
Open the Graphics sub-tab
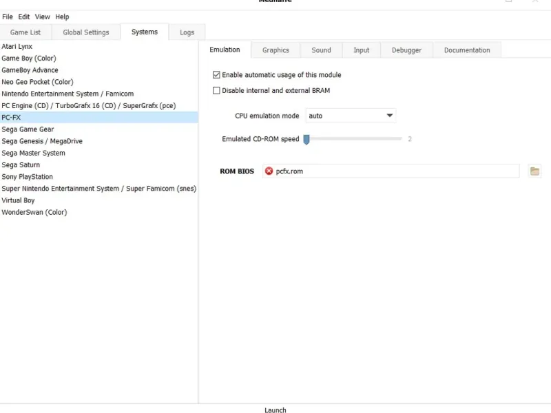tap(276, 50)
